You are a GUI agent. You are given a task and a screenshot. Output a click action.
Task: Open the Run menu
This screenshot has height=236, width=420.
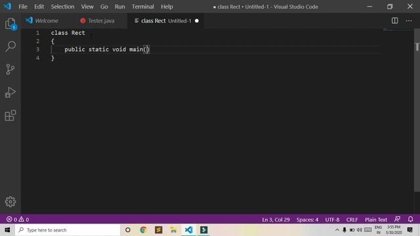point(119,7)
